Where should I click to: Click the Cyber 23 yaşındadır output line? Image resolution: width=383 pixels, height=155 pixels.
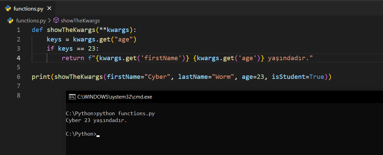96,120
